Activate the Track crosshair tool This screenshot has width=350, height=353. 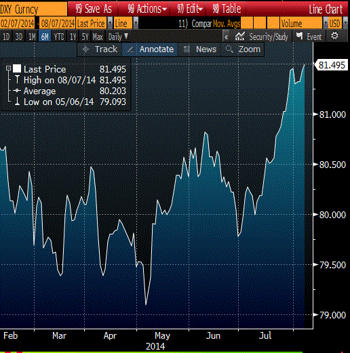click(85, 49)
